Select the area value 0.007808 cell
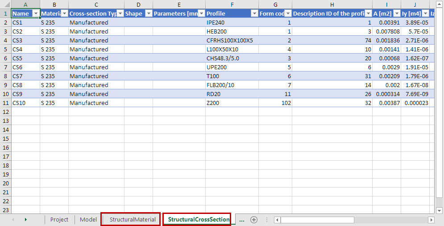Screen dimensions: 444x226 (386, 31)
